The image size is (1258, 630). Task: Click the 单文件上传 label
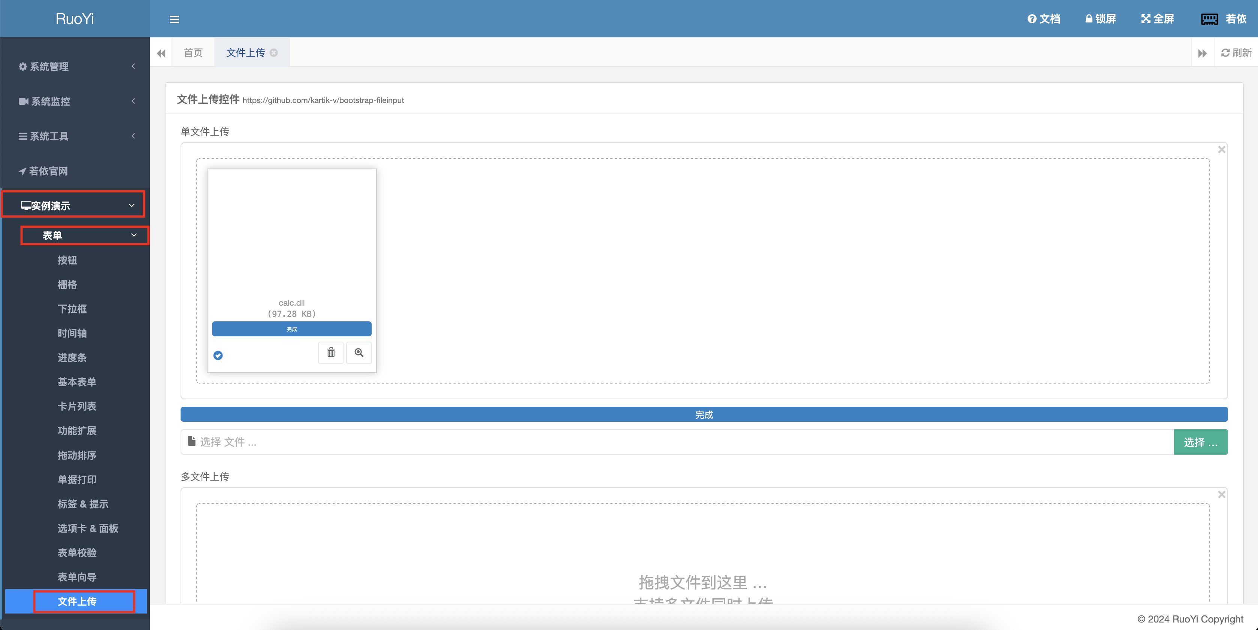coord(205,132)
